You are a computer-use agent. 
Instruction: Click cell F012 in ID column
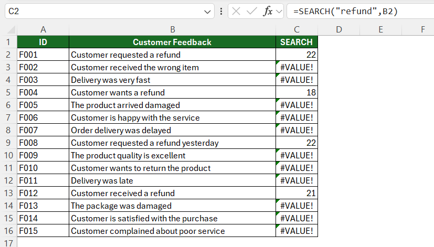coord(43,193)
